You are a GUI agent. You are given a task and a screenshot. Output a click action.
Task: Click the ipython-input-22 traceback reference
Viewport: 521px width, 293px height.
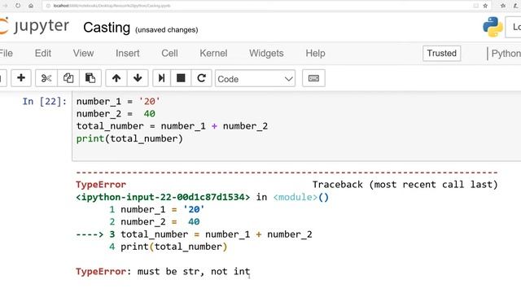tap(163, 197)
